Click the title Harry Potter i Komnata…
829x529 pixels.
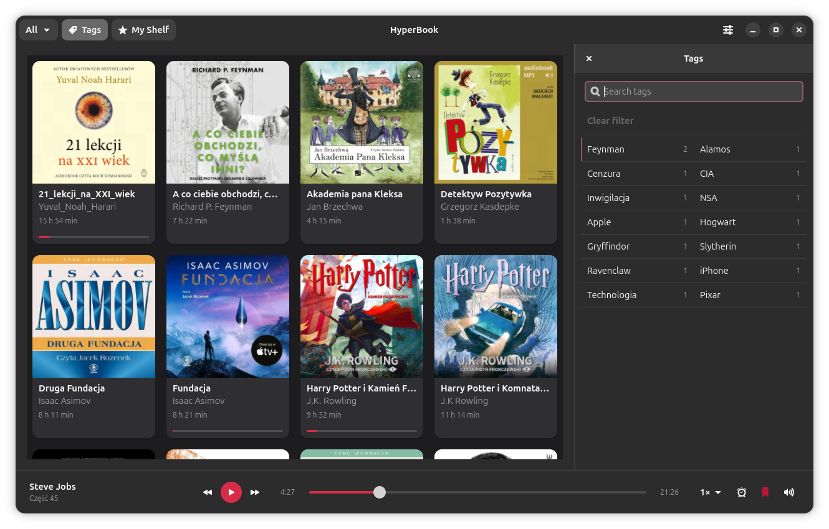click(495, 388)
